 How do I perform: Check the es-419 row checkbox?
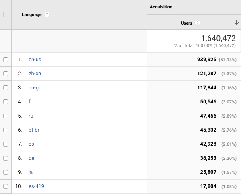(x=6, y=186)
